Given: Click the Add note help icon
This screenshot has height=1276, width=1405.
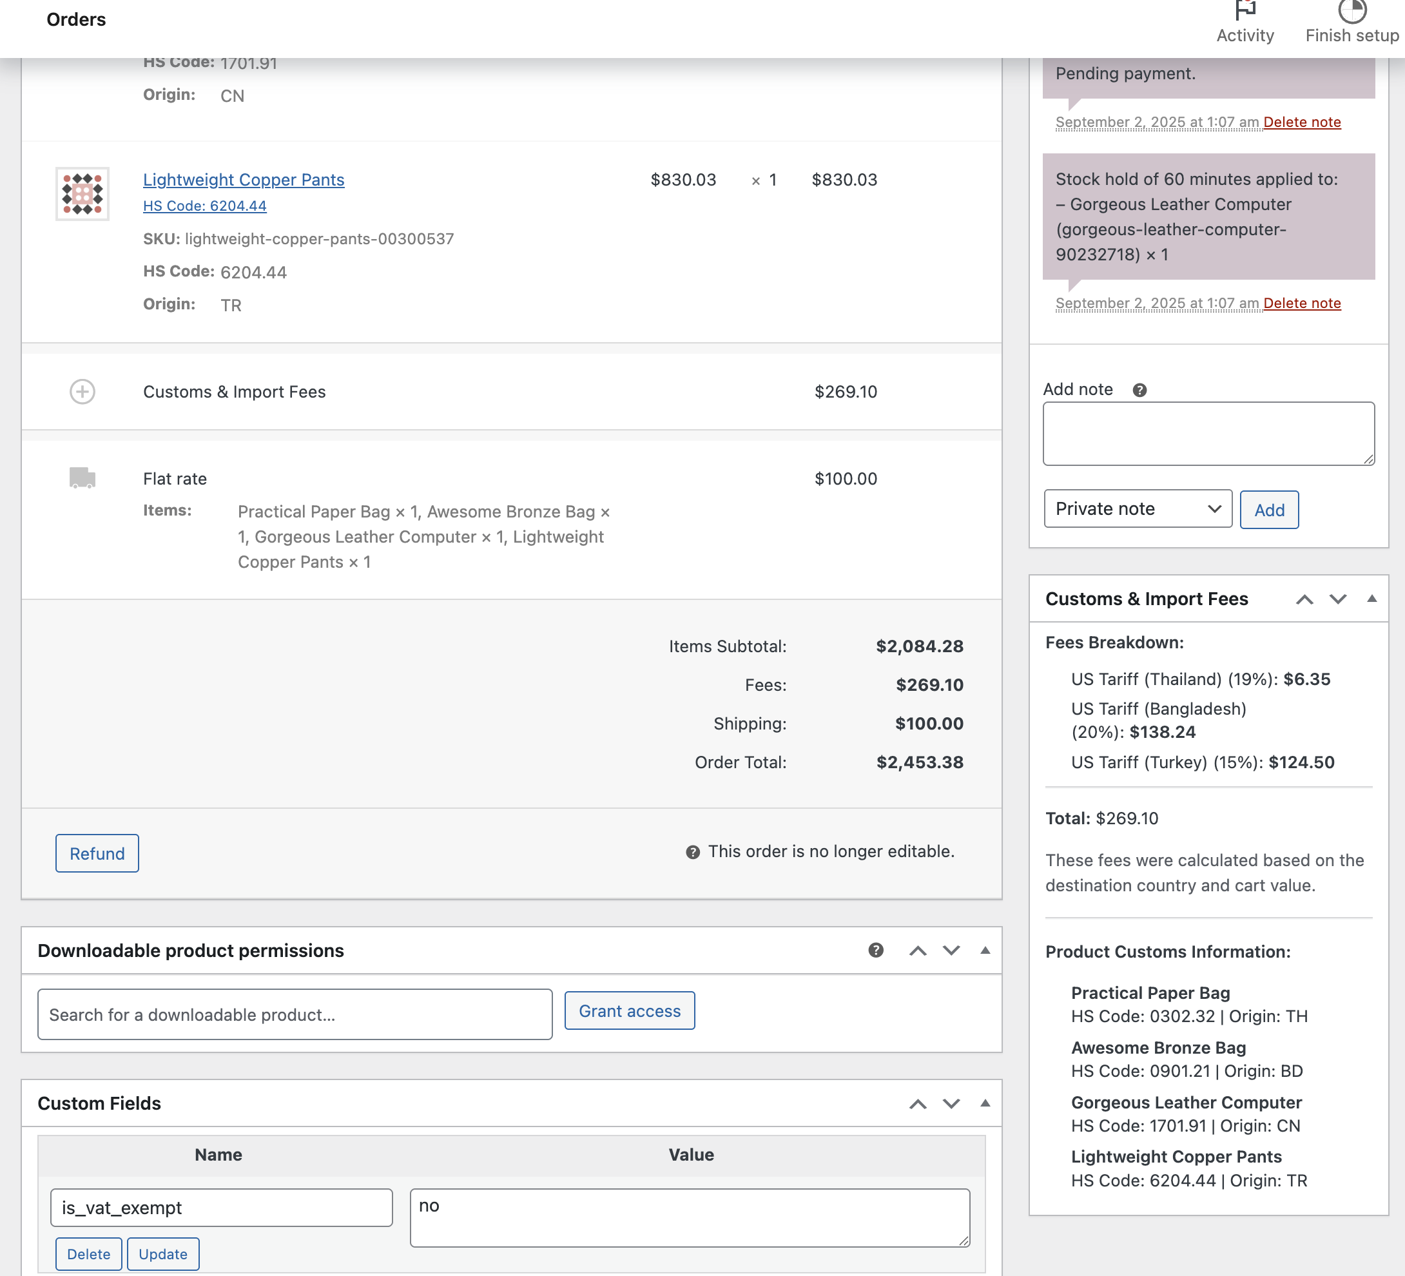Looking at the screenshot, I should coord(1139,391).
